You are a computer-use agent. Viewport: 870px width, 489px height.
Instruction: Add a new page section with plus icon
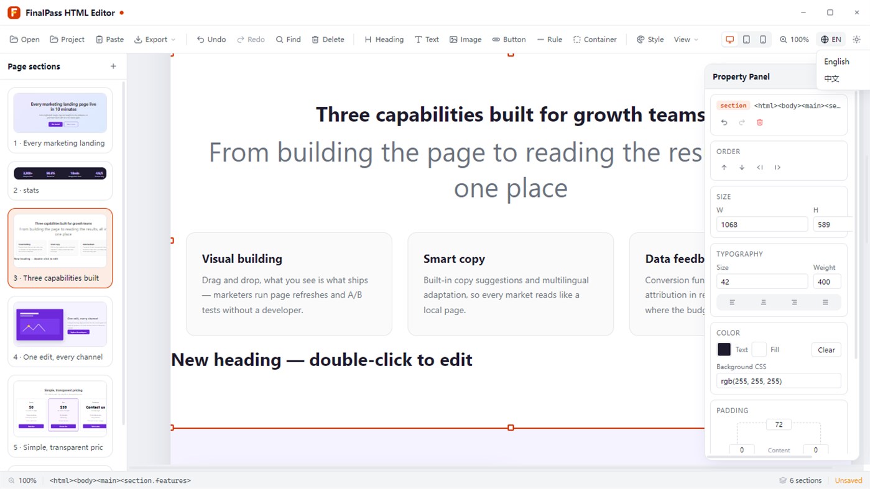113,66
